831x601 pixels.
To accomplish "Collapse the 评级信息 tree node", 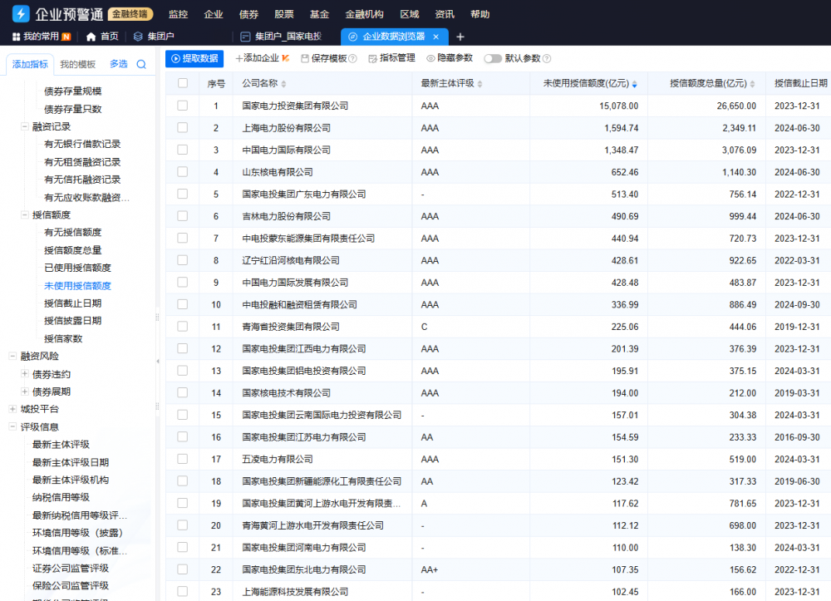I will pyautogui.click(x=12, y=426).
